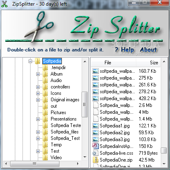This screenshot has height=170, width=170.
Task: Expand the Softpedia_Test folder node
Action: 38,138
